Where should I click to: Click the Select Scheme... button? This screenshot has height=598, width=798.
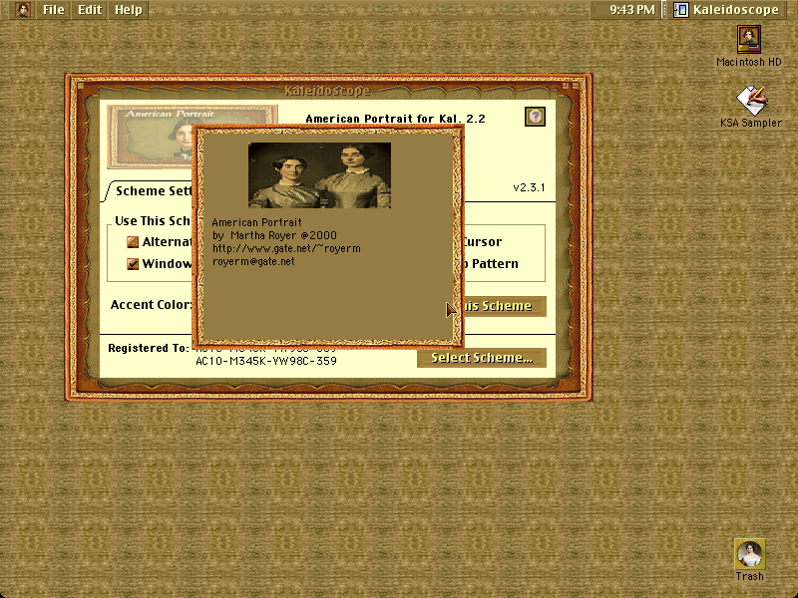pyautogui.click(x=482, y=358)
